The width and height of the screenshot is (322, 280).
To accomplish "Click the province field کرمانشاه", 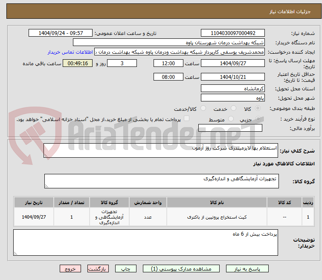I will pos(233,89).
